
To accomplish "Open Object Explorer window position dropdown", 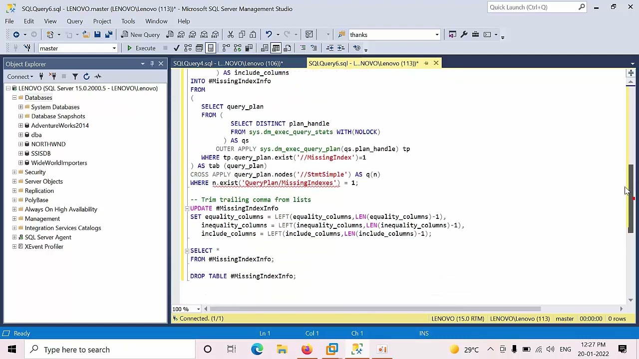I will coord(143,64).
